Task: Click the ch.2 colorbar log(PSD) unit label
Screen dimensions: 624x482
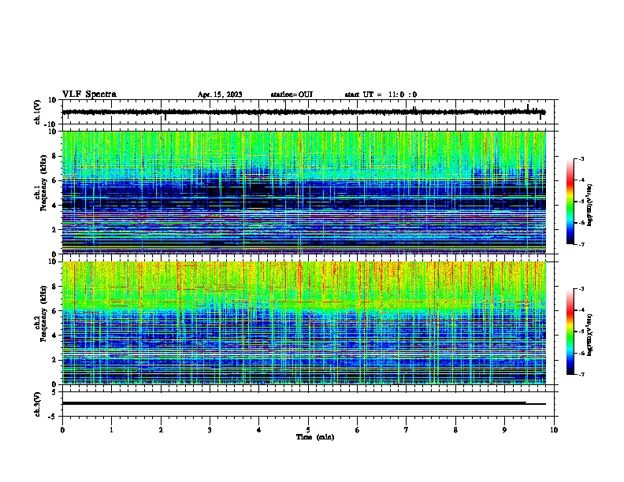Action: coord(589,335)
